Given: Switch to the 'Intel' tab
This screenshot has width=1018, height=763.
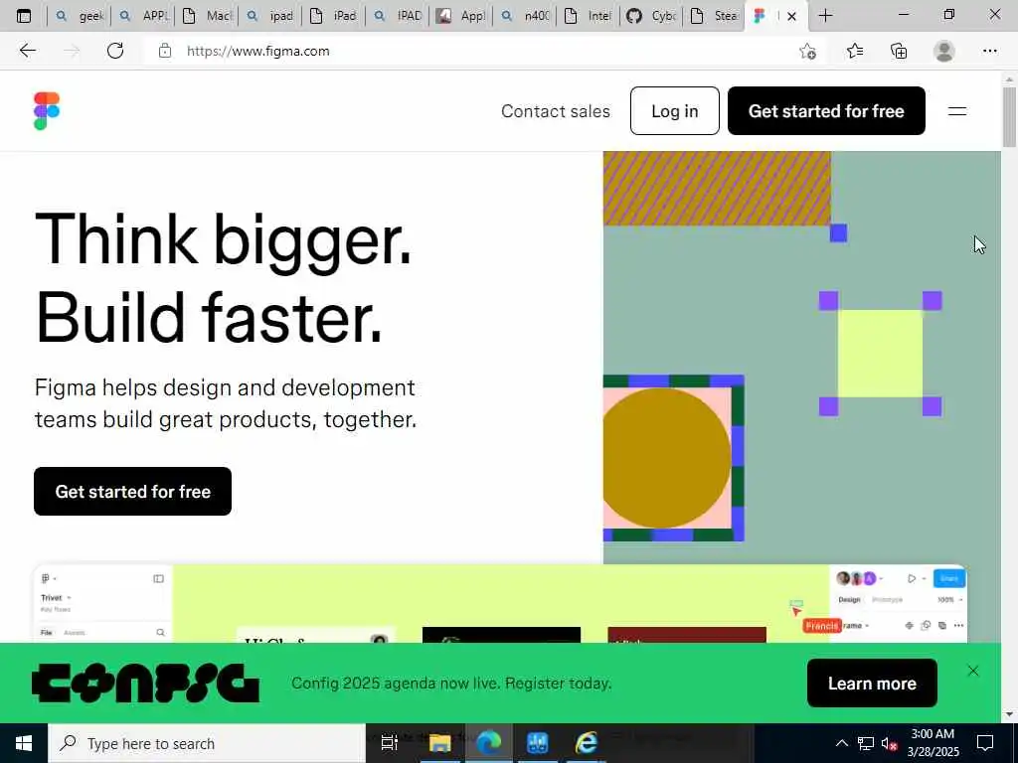Looking at the screenshot, I should pyautogui.click(x=589, y=16).
